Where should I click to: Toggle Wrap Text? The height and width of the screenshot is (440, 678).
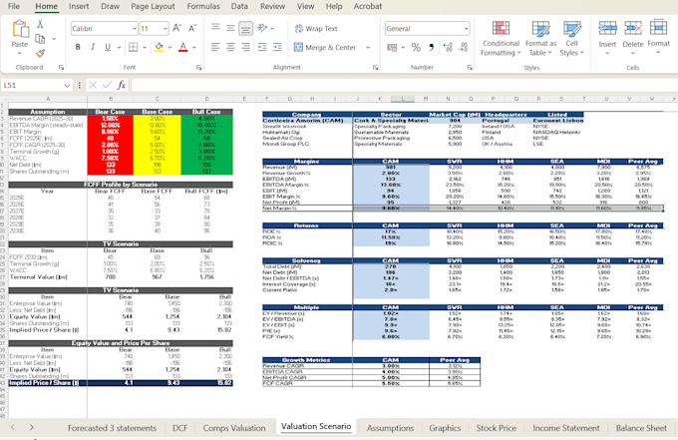316,29
